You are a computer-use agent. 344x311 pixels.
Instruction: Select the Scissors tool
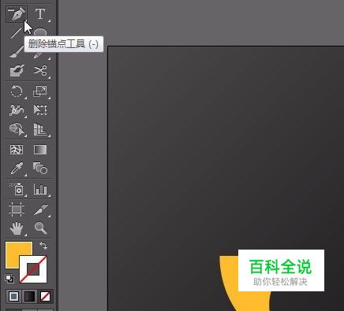40,70
